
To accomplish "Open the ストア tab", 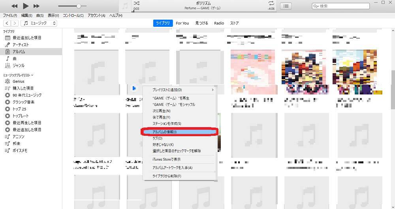I will [234, 23].
